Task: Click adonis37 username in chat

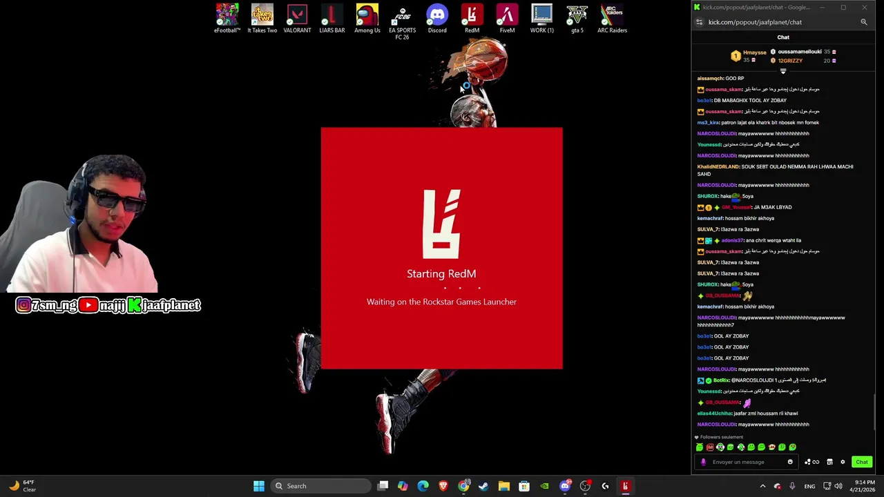Action: 733,240
